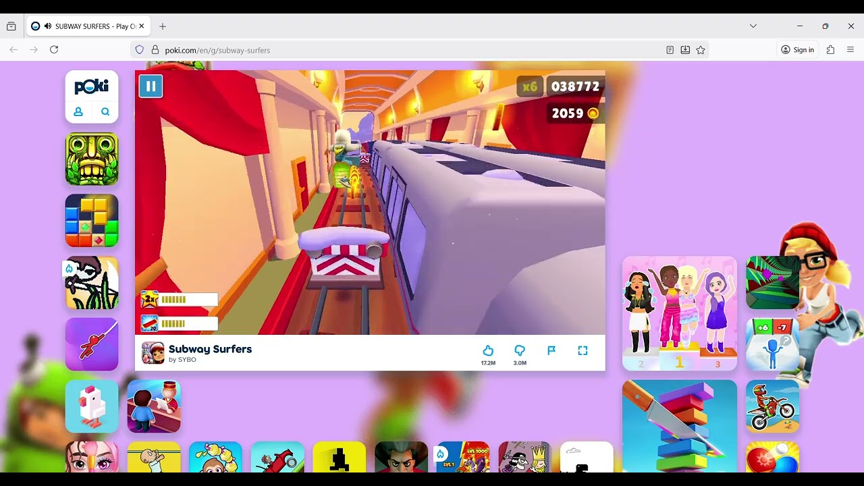Viewport: 864px width, 486px height.
Task: Open the sketched monster game thumbnail
Action: point(92,283)
